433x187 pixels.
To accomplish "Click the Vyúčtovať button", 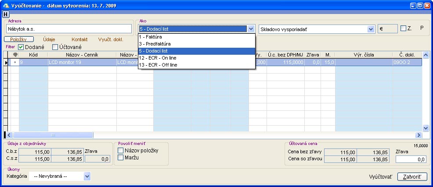I will click(381, 177).
